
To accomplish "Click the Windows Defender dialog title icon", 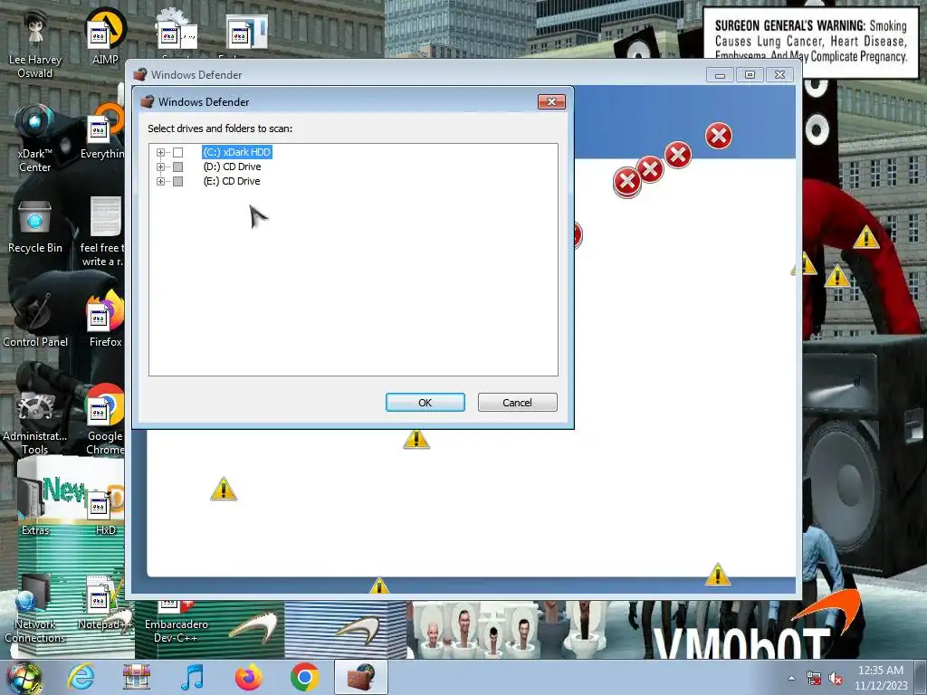I will click(148, 101).
